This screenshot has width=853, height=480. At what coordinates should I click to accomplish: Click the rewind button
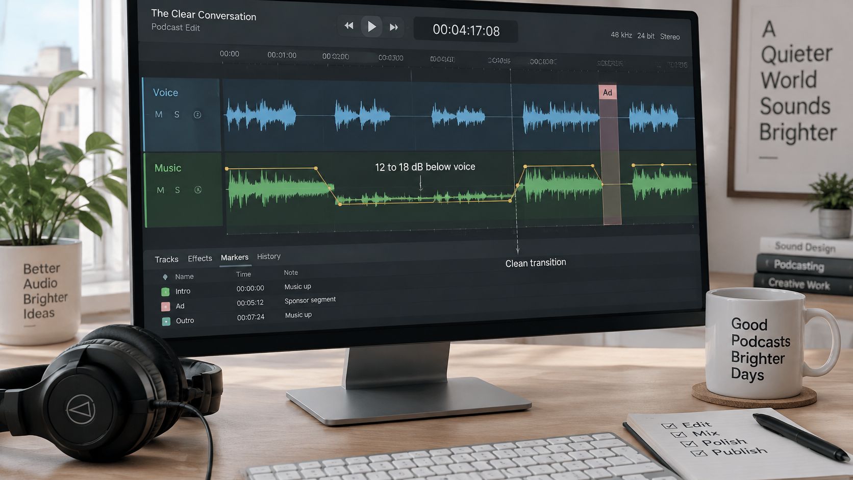[x=349, y=26]
